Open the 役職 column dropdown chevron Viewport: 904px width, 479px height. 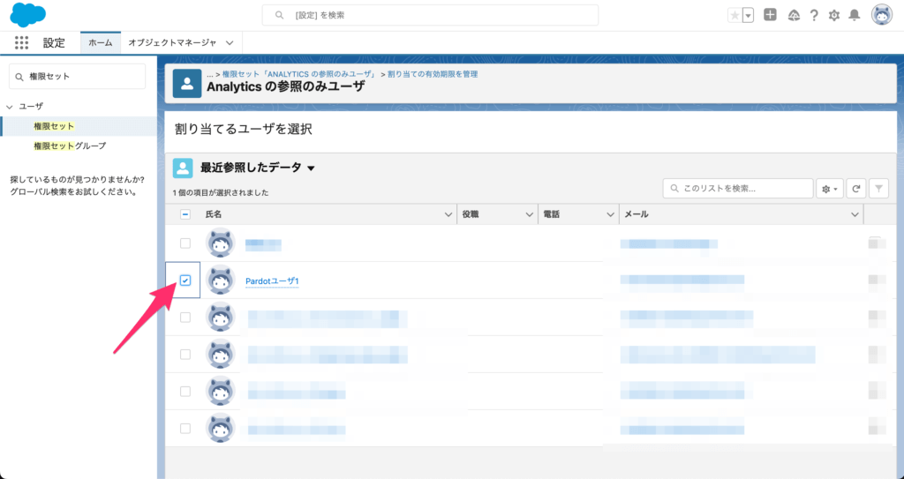(x=530, y=214)
